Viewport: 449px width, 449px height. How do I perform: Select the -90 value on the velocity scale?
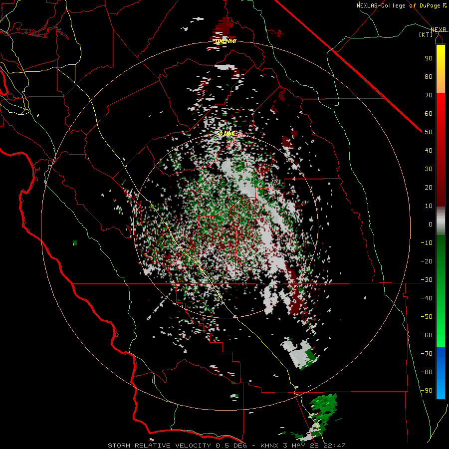point(427,391)
